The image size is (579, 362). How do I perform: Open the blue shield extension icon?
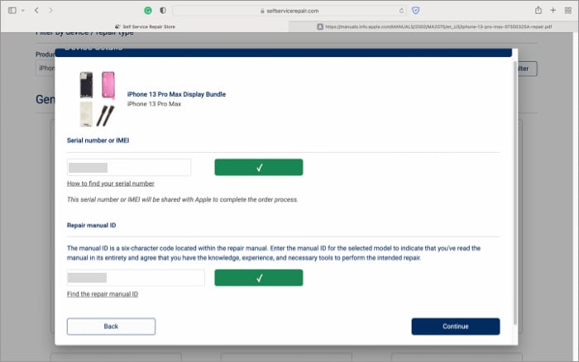(416, 11)
